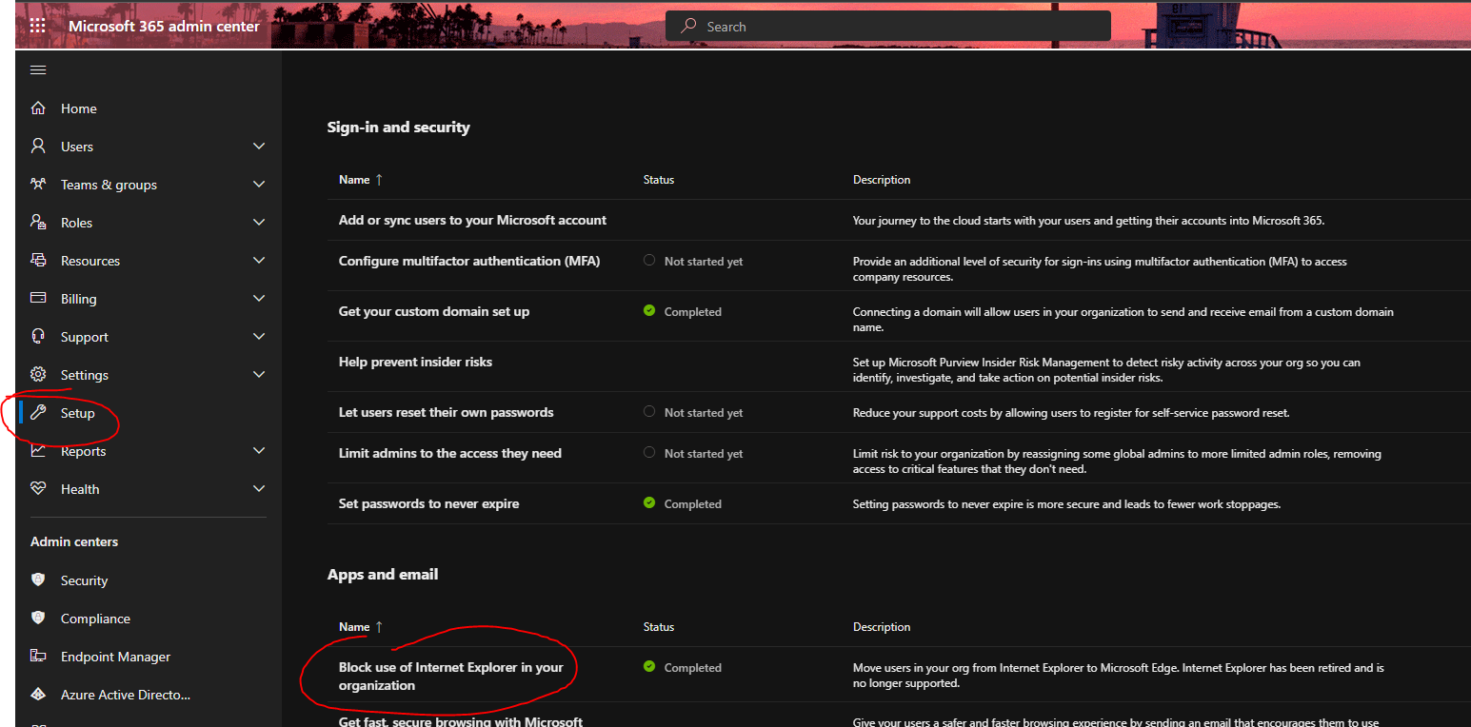Click the Resources printer icon
The image size is (1471, 727).
tap(38, 261)
